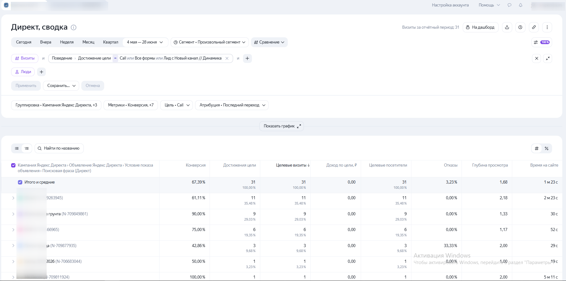The width and height of the screenshot is (566, 281).
Task: Click the 90,00 % conversion cell
Action: click(x=198, y=214)
